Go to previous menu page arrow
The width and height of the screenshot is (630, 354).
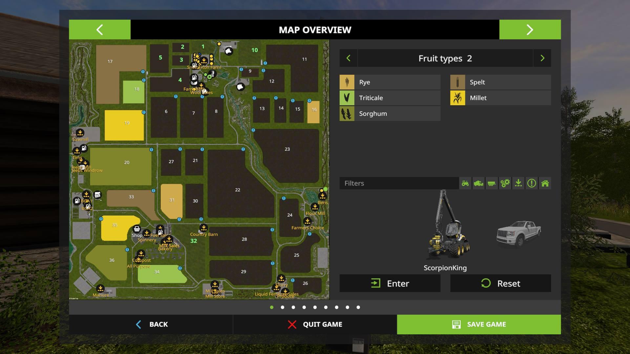coord(100,29)
